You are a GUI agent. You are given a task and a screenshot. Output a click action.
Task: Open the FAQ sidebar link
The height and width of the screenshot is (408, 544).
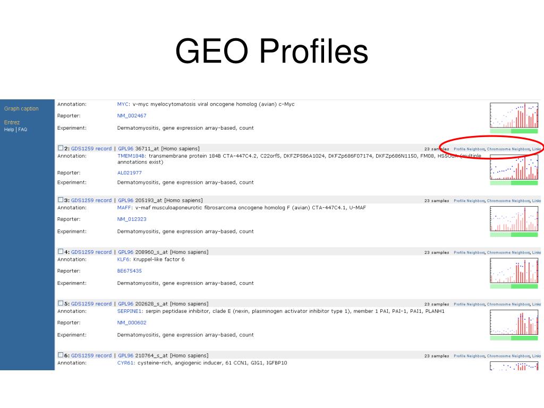click(x=22, y=130)
